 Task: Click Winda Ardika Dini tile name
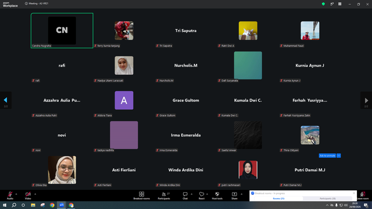tap(186, 170)
